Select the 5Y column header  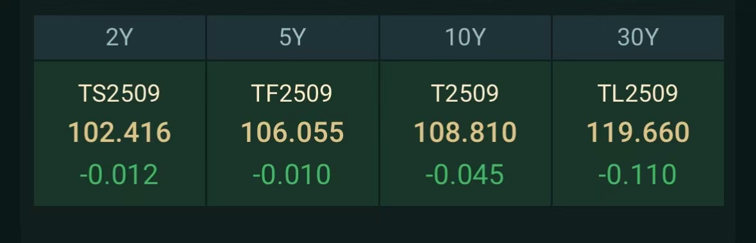click(x=292, y=38)
